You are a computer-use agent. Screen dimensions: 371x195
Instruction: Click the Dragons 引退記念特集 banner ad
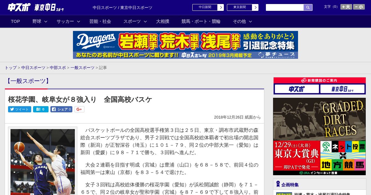pyautogui.click(x=185, y=45)
